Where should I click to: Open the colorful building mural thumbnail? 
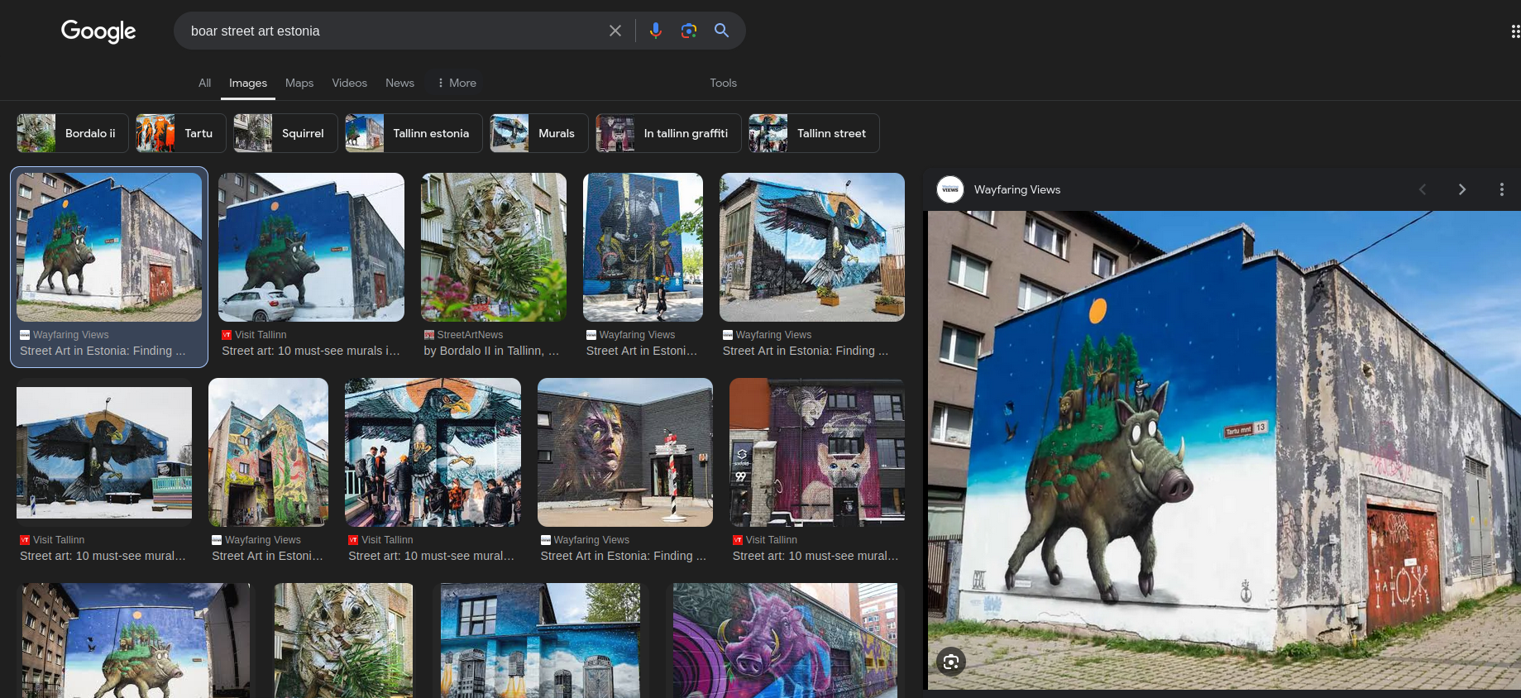(268, 452)
